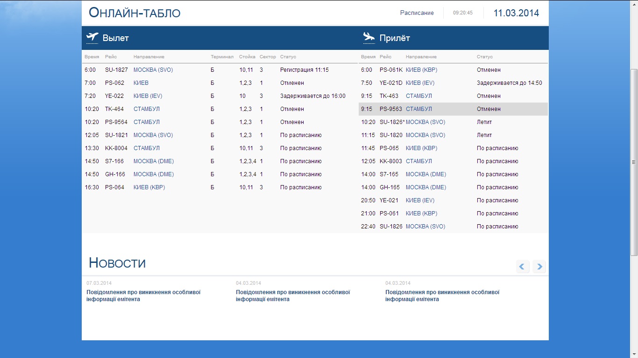Image resolution: width=638 pixels, height=358 pixels.
Task: Click the page vertical scrollbar thumb
Action: pyautogui.click(x=634, y=162)
